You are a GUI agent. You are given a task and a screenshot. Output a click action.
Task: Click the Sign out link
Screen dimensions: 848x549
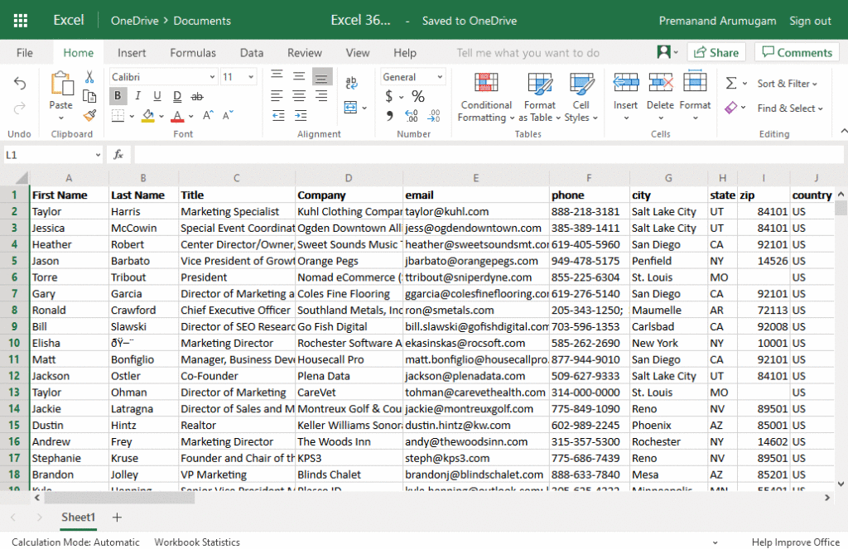[x=810, y=21]
